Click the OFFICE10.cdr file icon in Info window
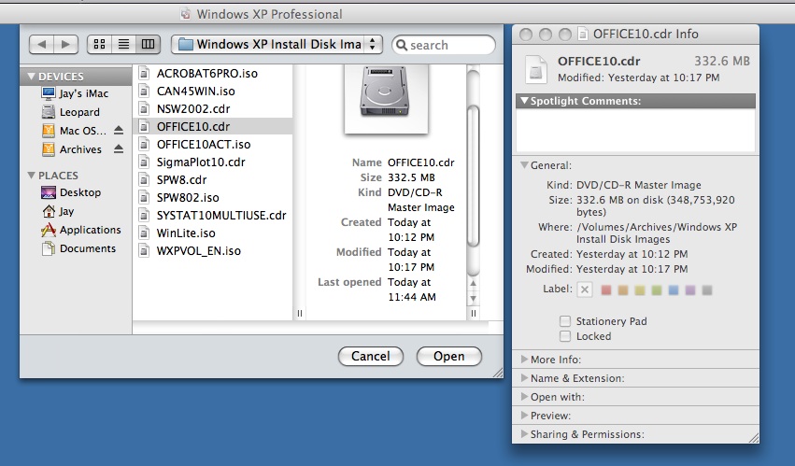Image resolution: width=795 pixels, height=466 pixels. pos(535,69)
